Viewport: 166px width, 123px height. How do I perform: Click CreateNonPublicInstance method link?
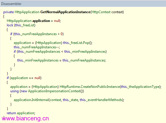click(100, 87)
